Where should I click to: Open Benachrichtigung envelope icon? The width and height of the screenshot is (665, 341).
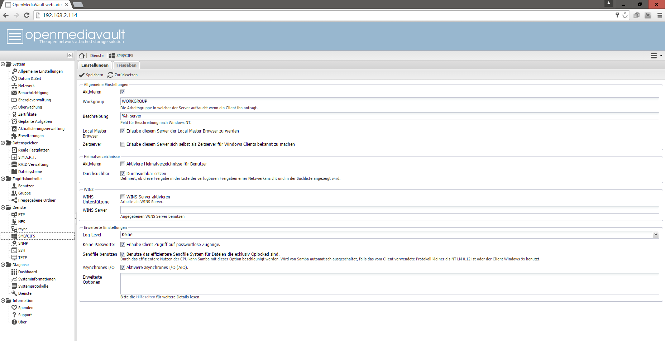pyautogui.click(x=14, y=93)
